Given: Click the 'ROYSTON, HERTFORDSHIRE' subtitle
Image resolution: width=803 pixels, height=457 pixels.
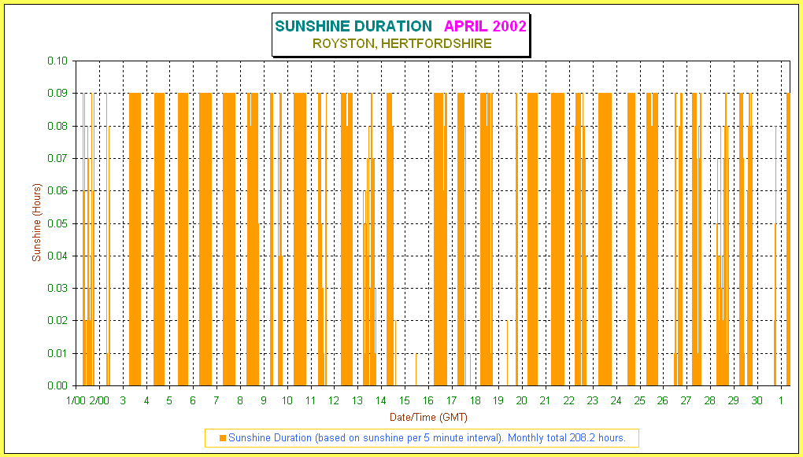Looking at the screenshot, I should pyautogui.click(x=402, y=43).
